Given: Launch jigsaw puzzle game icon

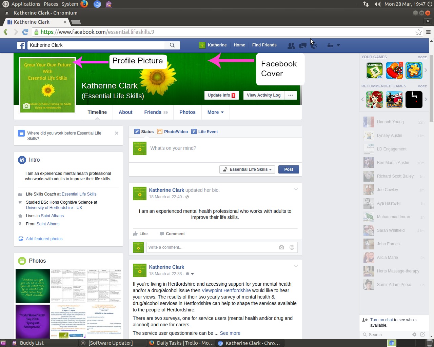Looking at the screenshot, I should 414,70.
